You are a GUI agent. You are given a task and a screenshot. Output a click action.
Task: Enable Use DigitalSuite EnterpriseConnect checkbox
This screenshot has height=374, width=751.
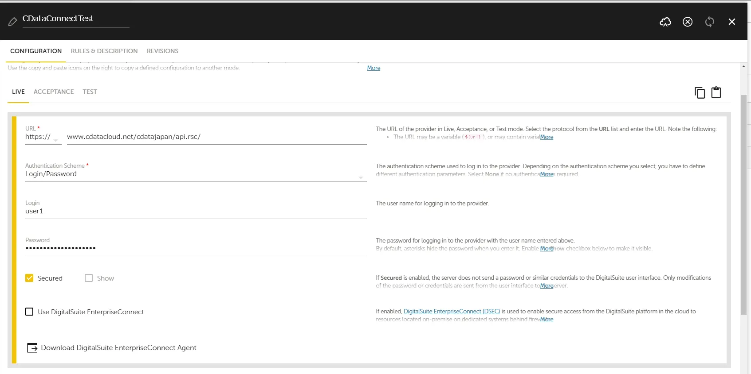click(29, 312)
